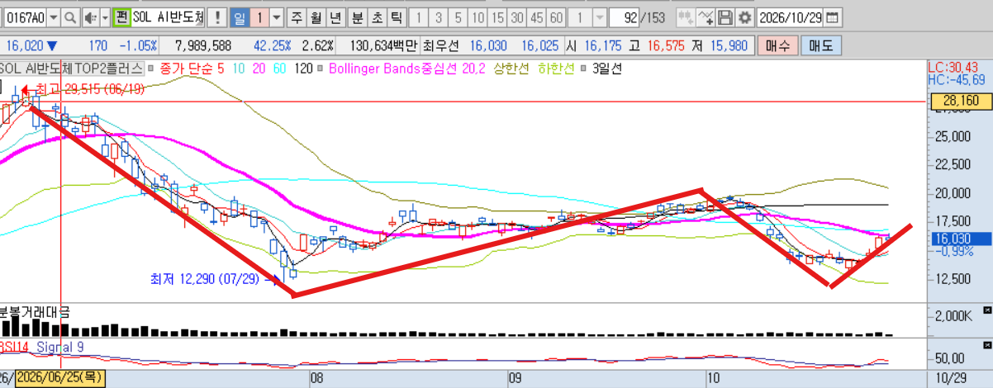Click the SOL AI반도체 stock name field
993x388 pixels.
169,17
